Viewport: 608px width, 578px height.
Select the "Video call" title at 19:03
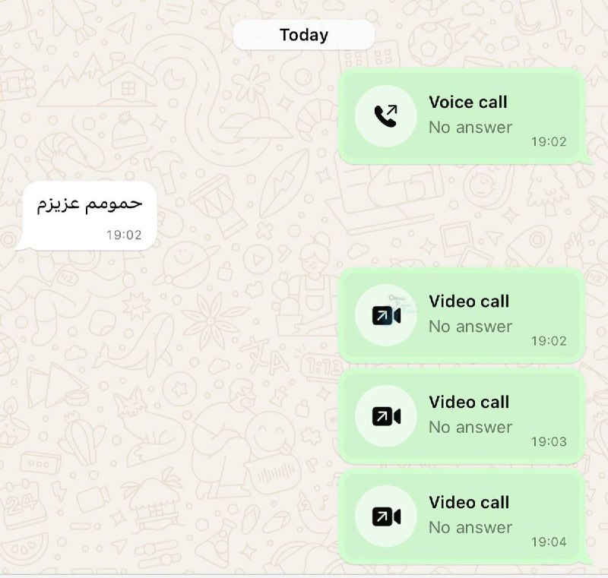tap(469, 402)
